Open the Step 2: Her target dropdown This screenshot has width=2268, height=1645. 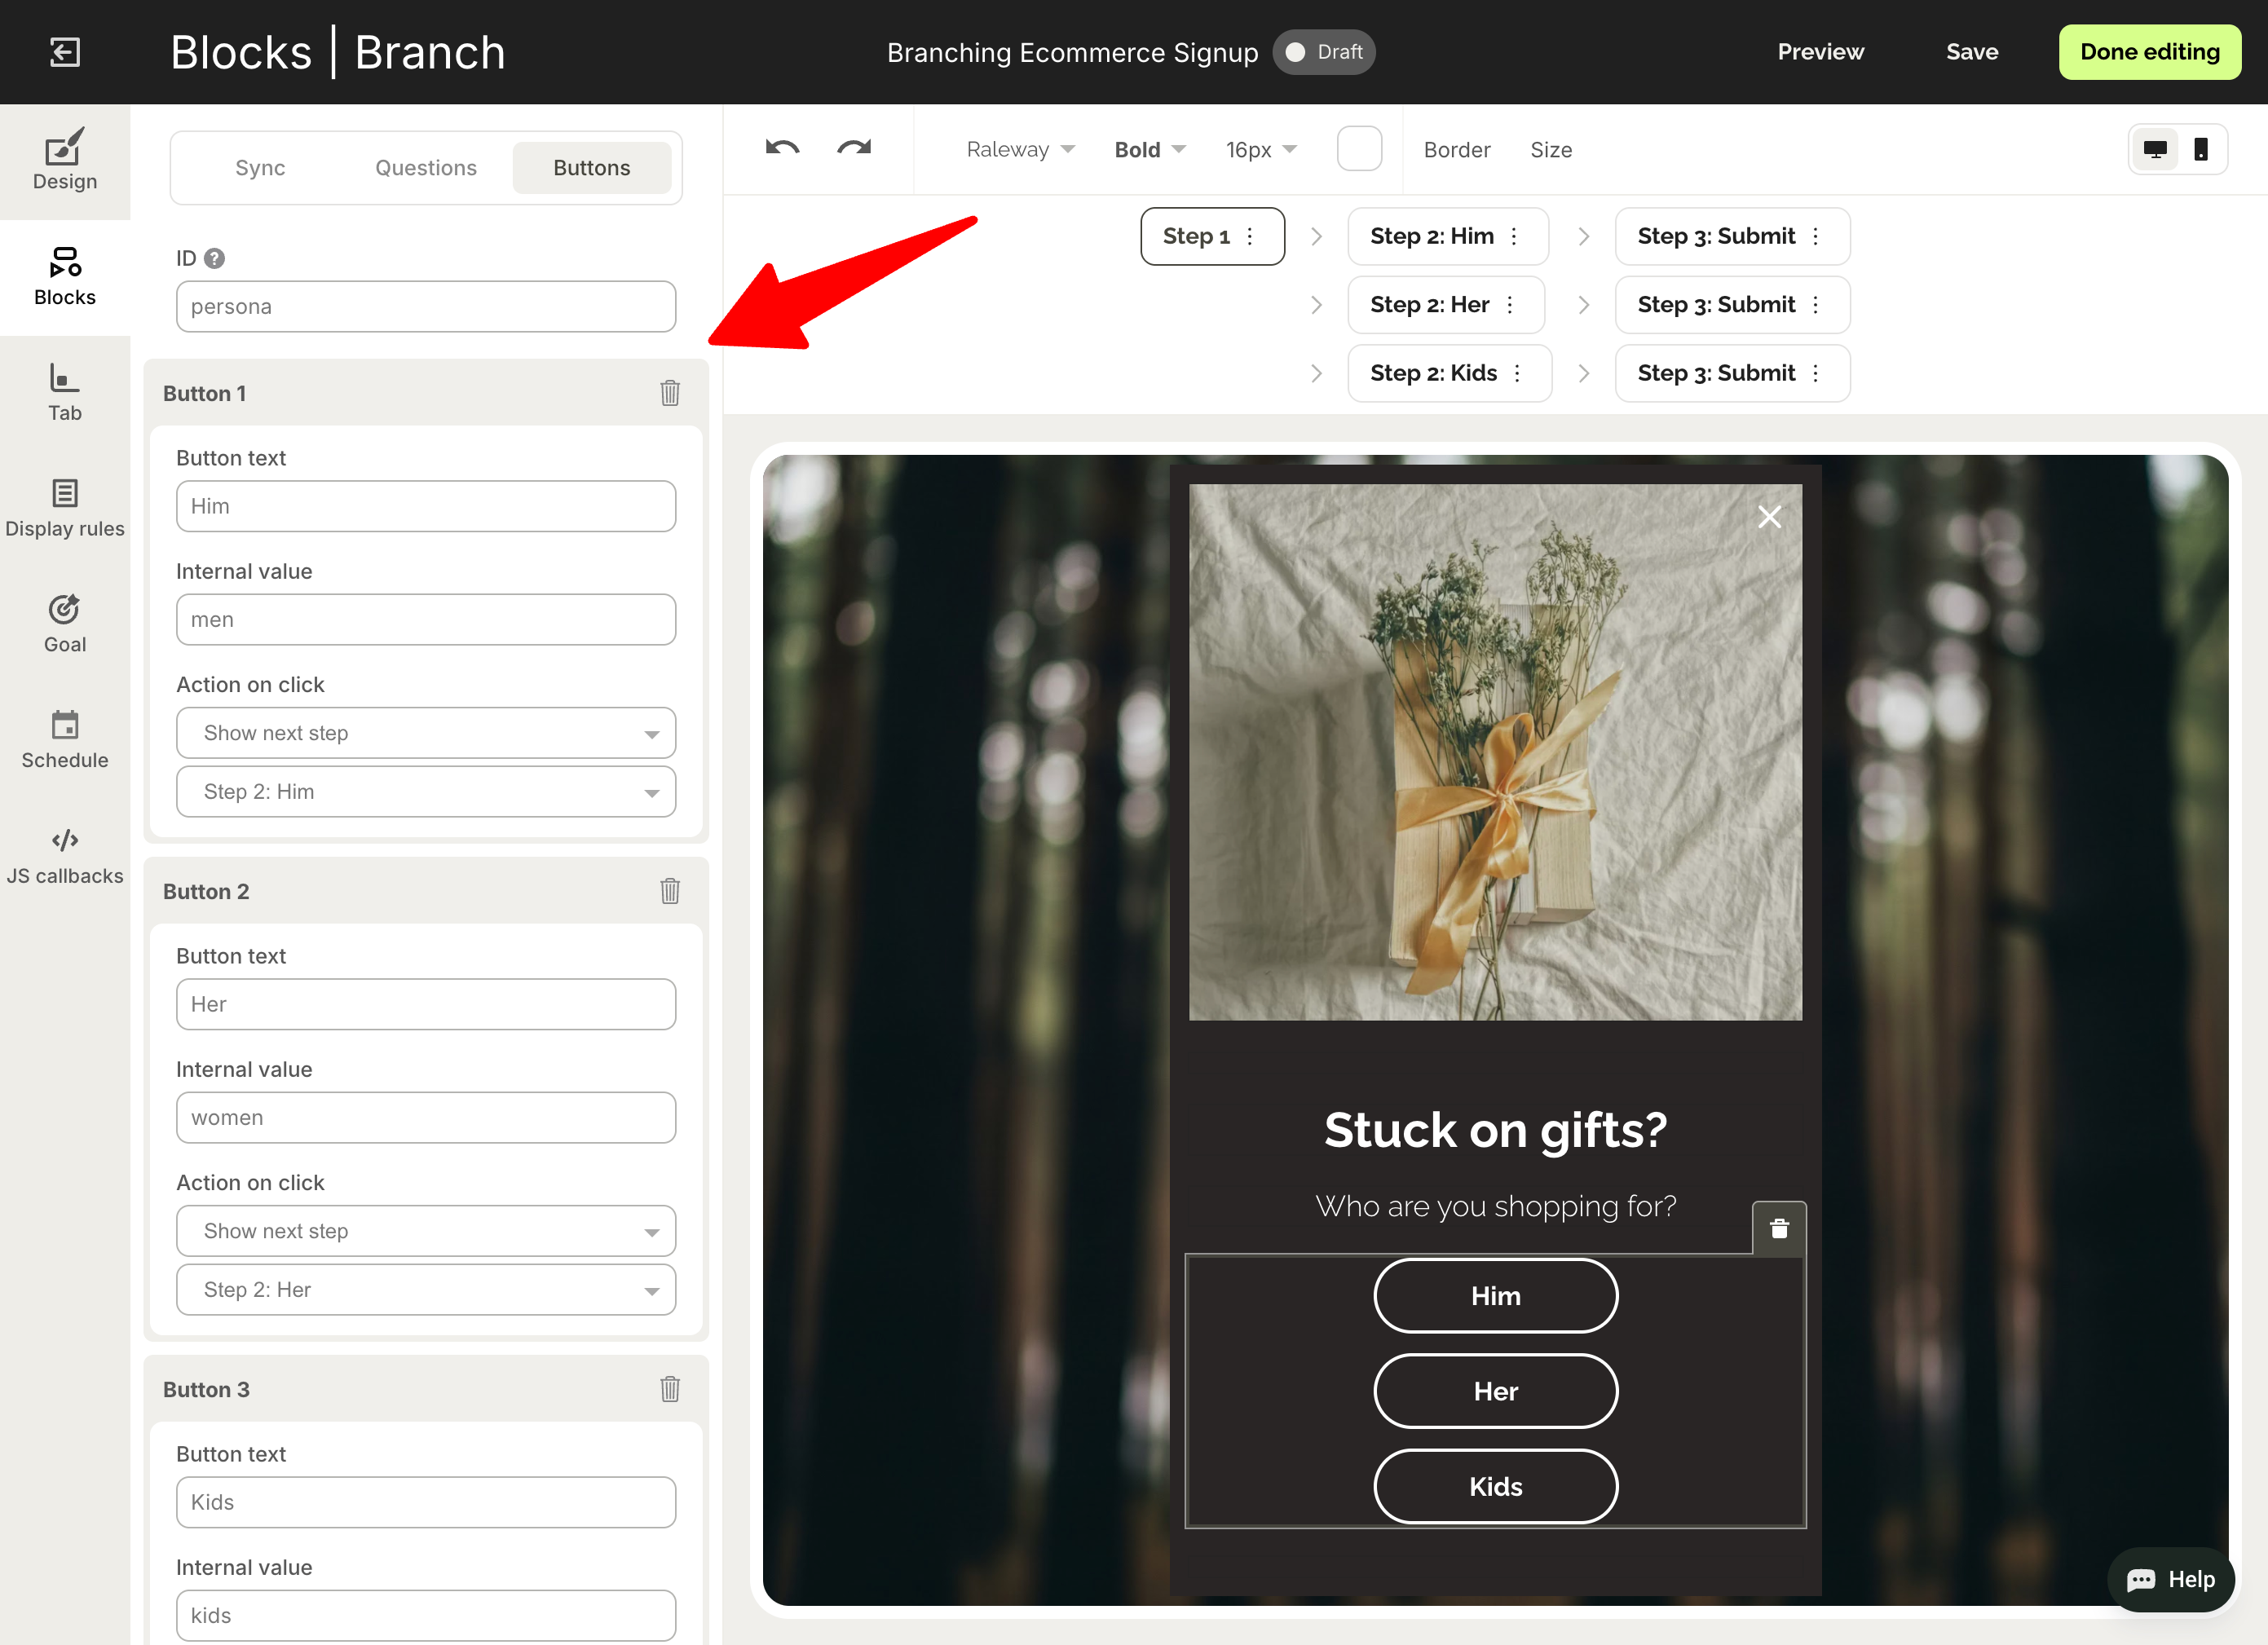pos(425,1289)
